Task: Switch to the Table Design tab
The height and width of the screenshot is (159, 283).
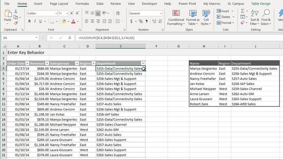Action: 261,4
